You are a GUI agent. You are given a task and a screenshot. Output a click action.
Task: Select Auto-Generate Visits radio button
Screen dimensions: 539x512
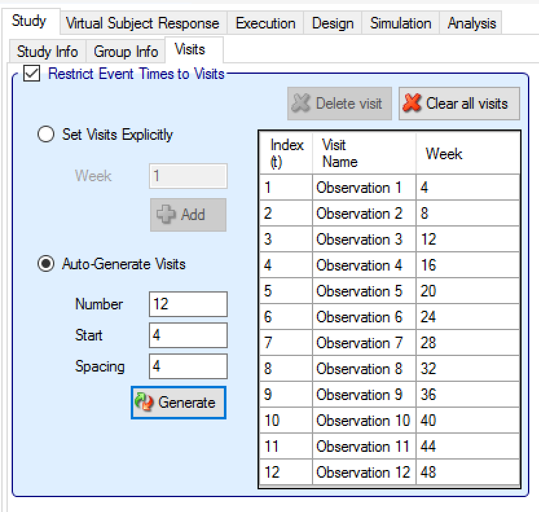(46, 264)
